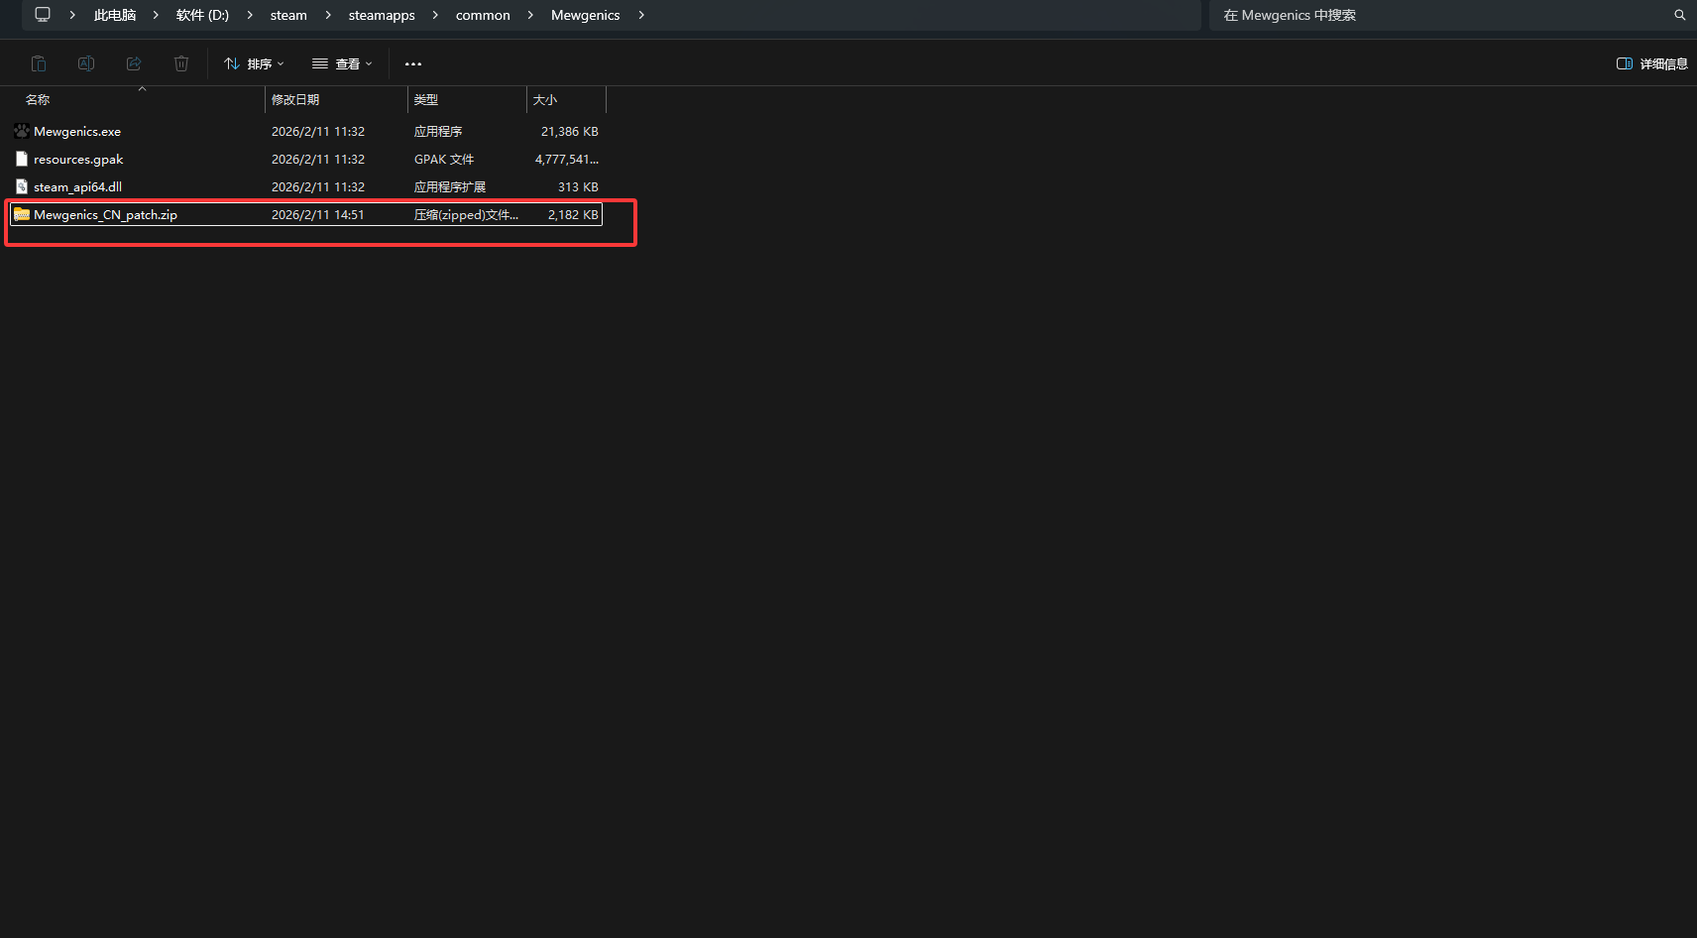Sort by 修改日期 column header

coord(295,99)
